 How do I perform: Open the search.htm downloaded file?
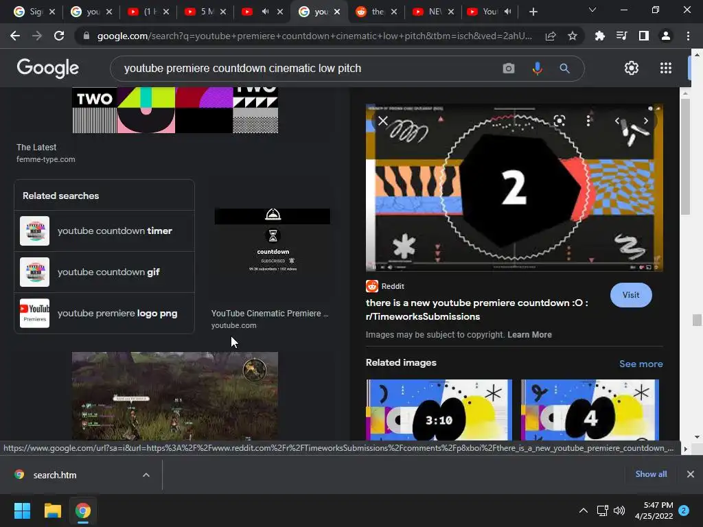coord(55,475)
